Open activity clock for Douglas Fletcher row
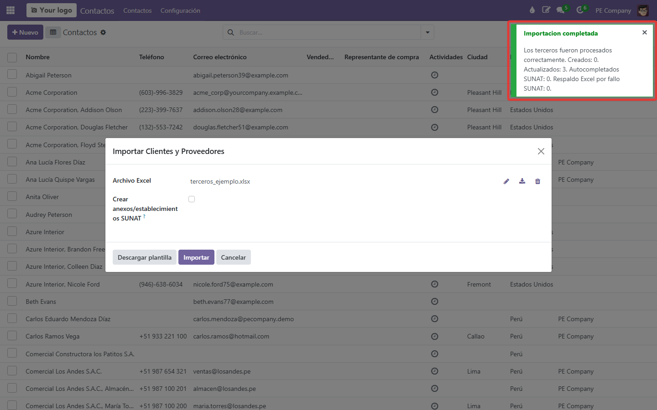The image size is (657, 410). [x=435, y=127]
